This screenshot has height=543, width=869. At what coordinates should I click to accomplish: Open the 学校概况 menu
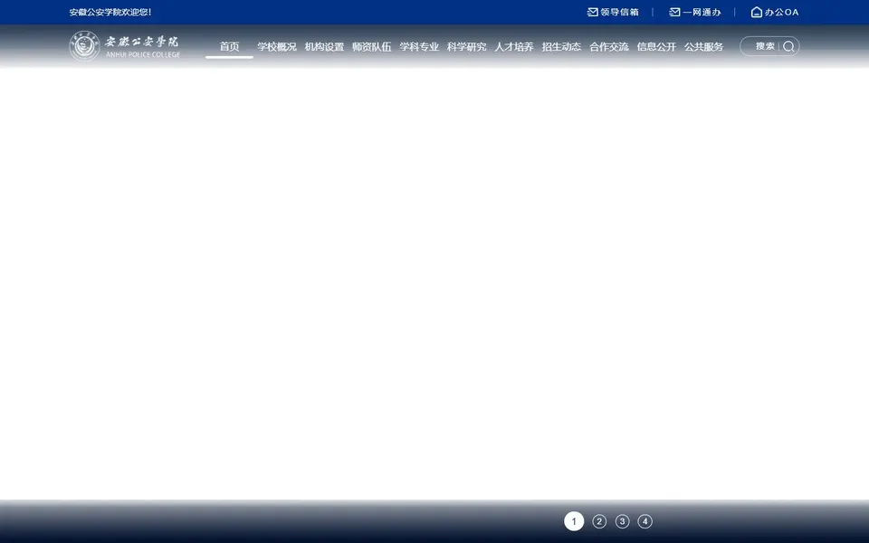(277, 46)
